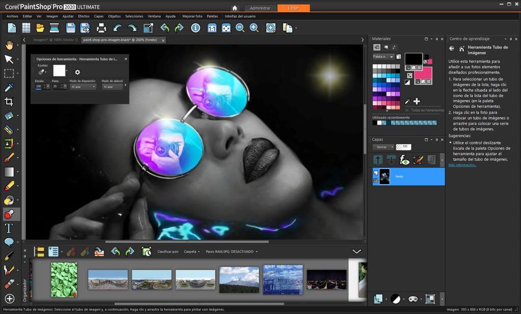Select the Dropper tool
This screenshot has height=314, width=521.
click(x=9, y=87)
